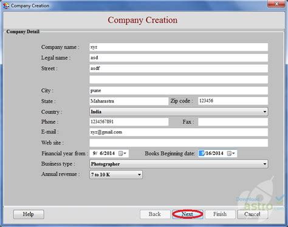Image resolution: width=288 pixels, height=227 pixels.
Task: Close the Company Creation window
Action: (x=276, y=4)
